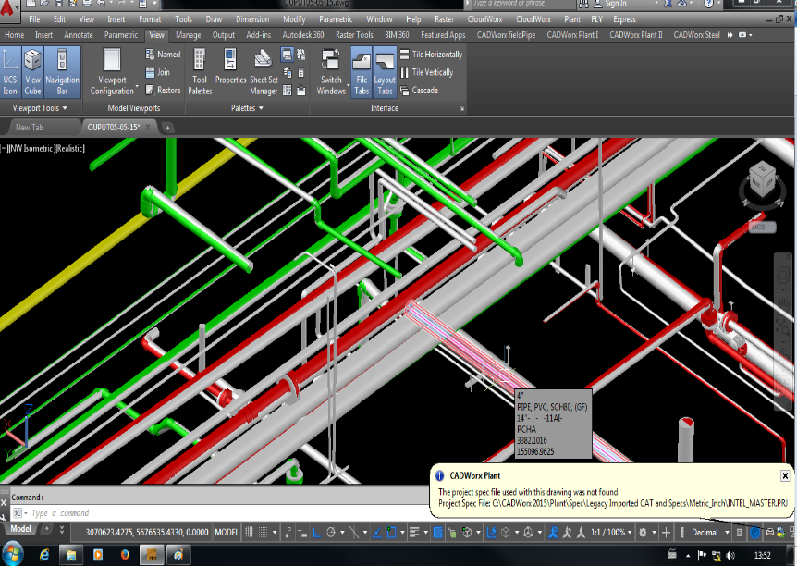Screen dimensions: 797x566
Task: Click the annotation monitor plus icon
Action: coord(666,533)
